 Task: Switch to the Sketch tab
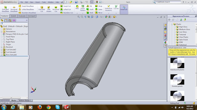[13, 16]
